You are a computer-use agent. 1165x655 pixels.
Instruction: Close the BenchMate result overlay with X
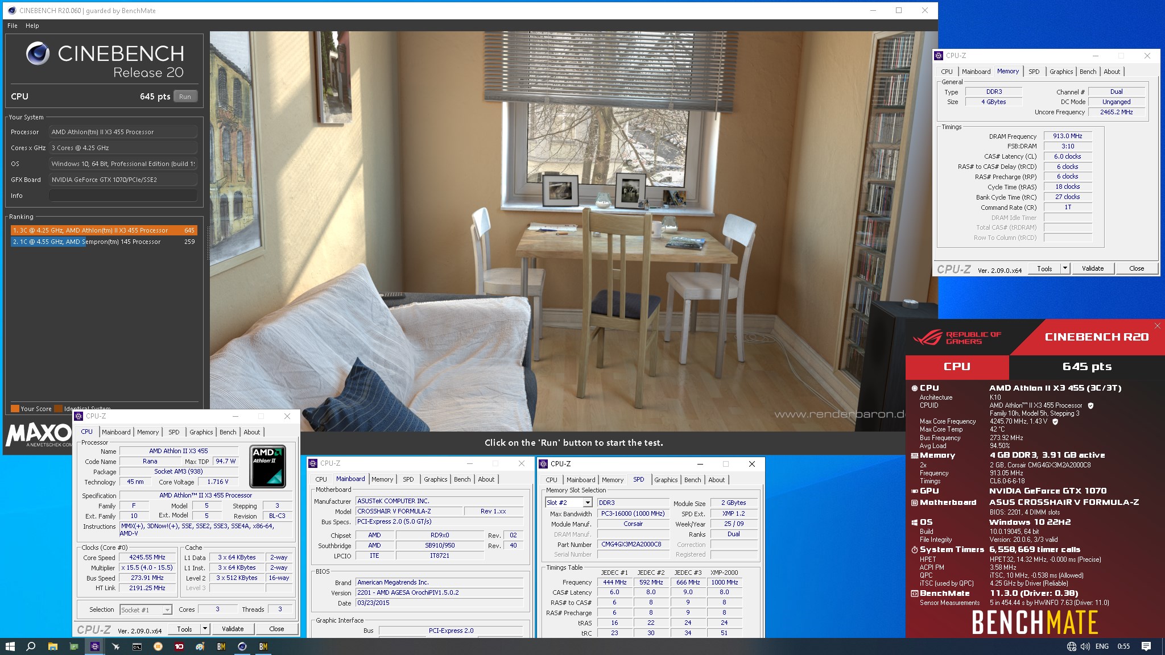tap(1157, 326)
